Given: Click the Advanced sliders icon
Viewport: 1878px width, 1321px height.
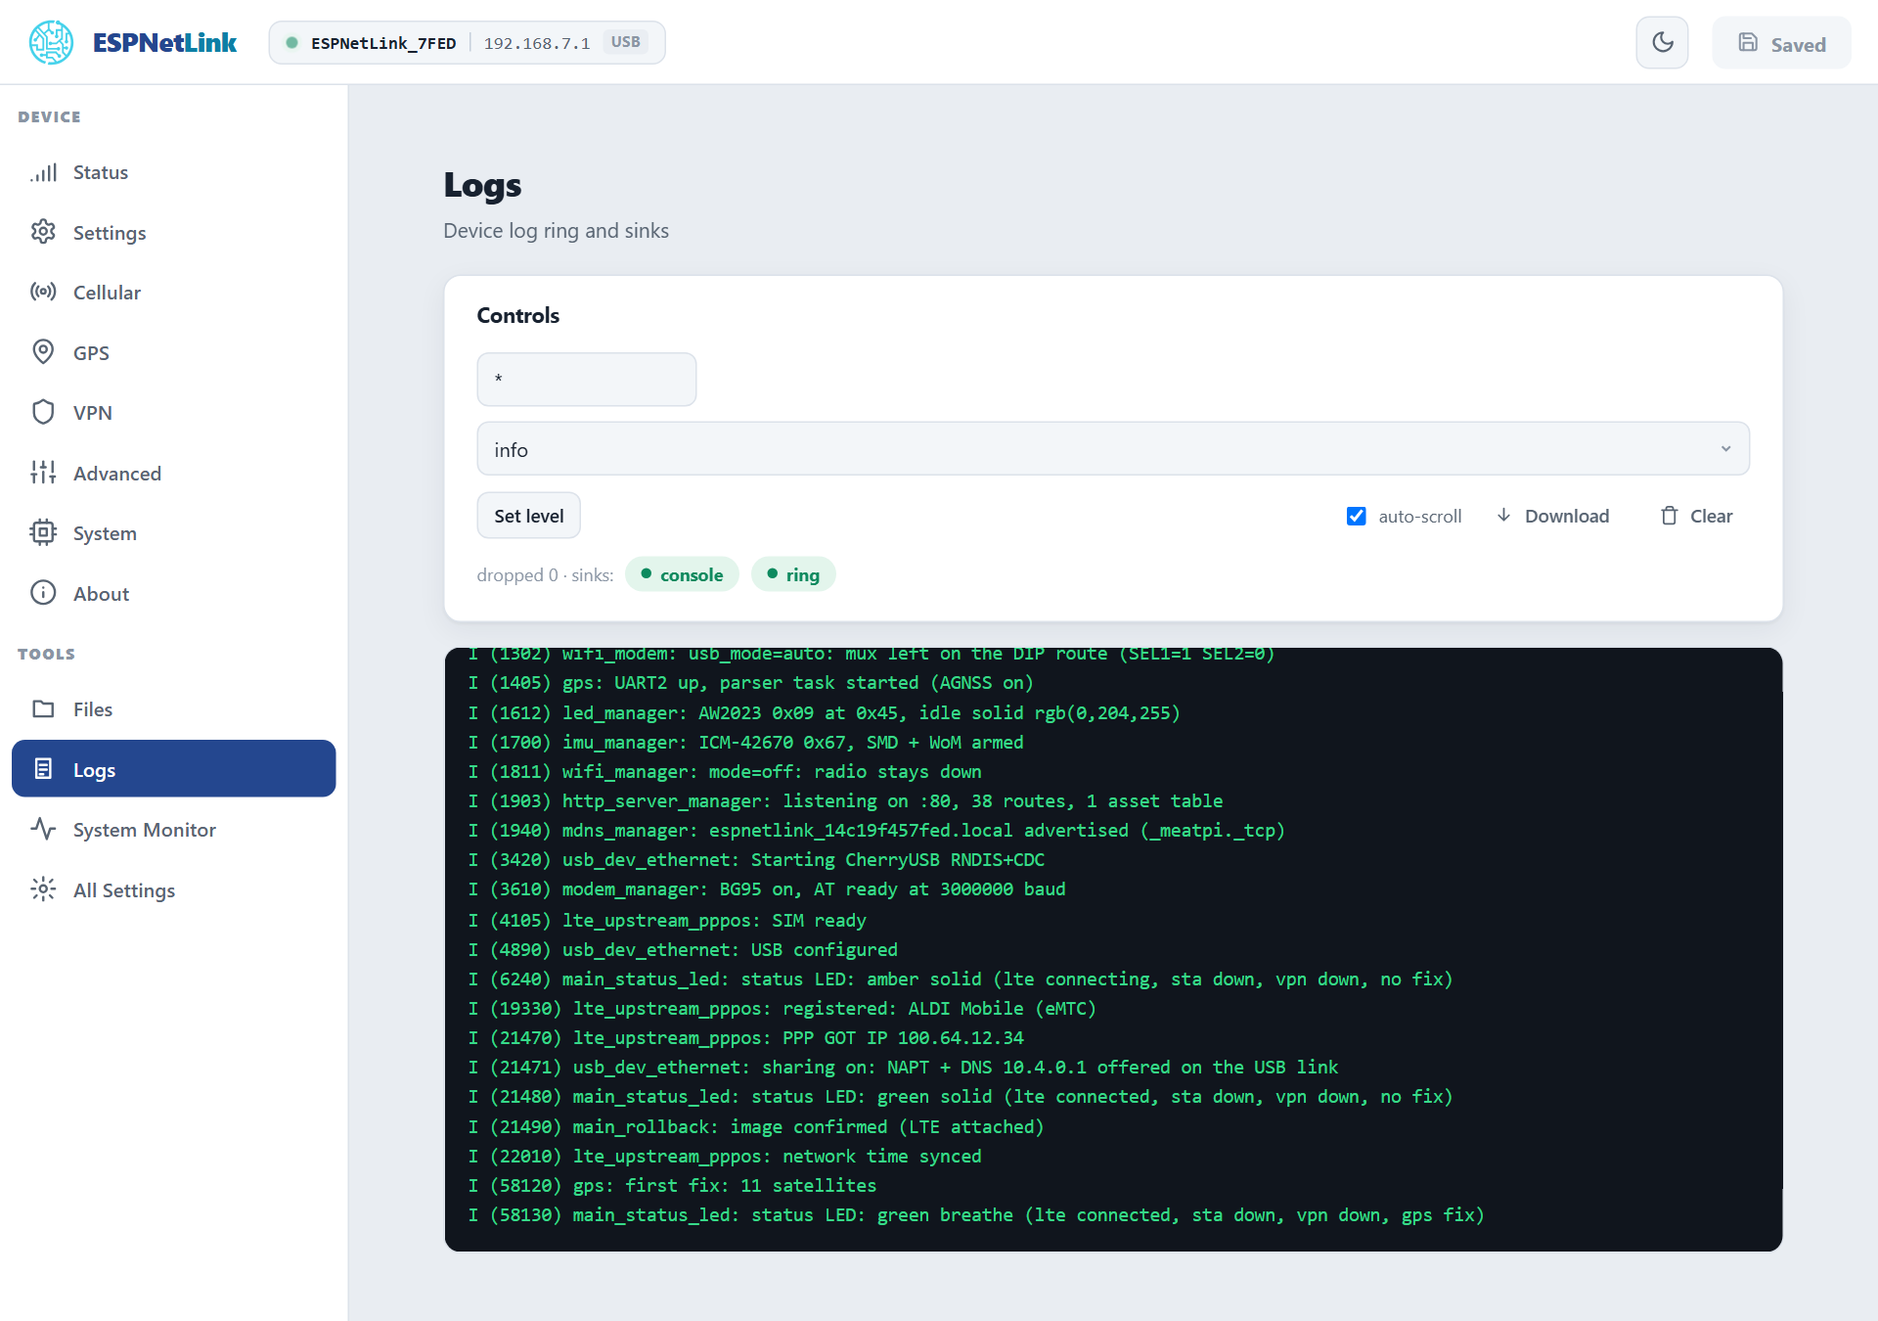Looking at the screenshot, I should [43, 473].
